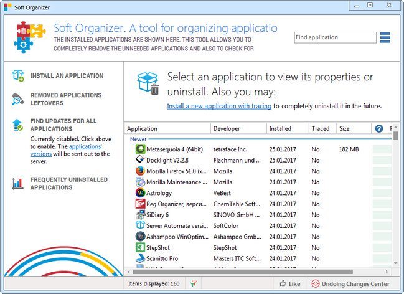
Task: Sort list by Traced column header
Action: click(x=323, y=129)
